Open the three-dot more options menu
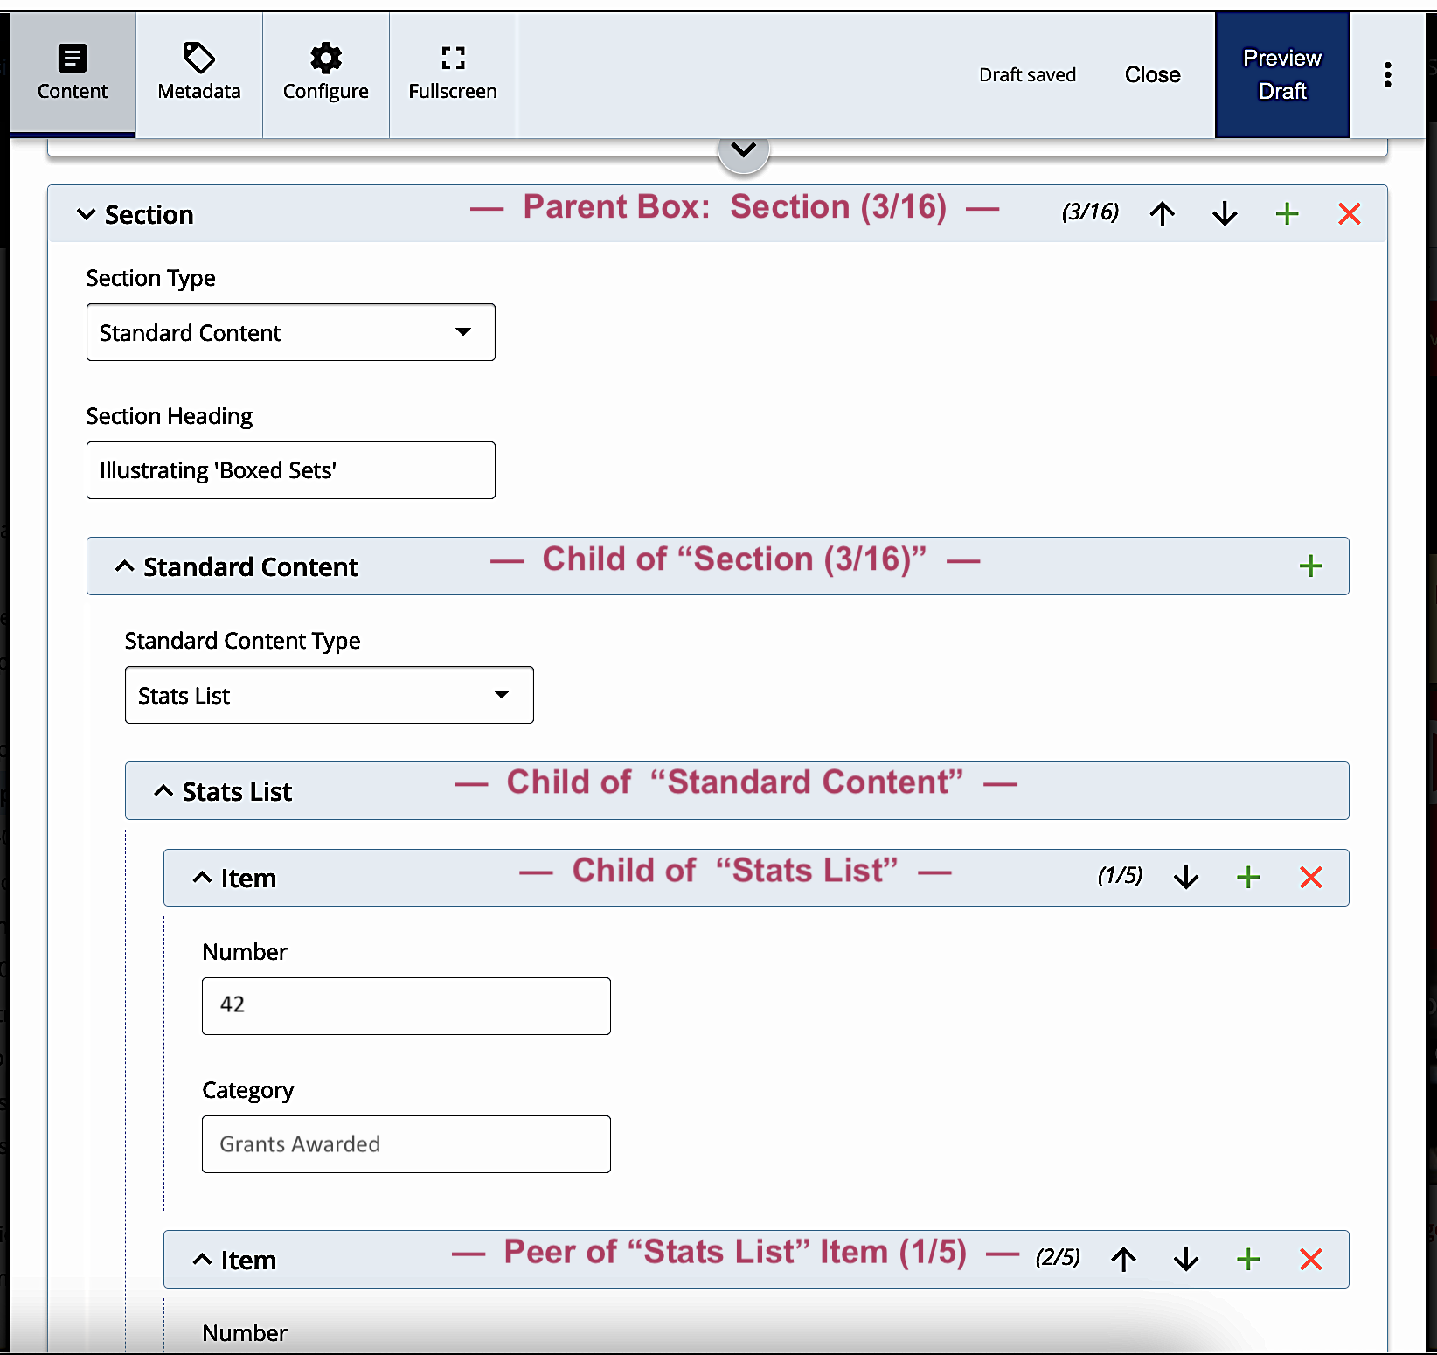This screenshot has height=1355, width=1437. (x=1387, y=74)
